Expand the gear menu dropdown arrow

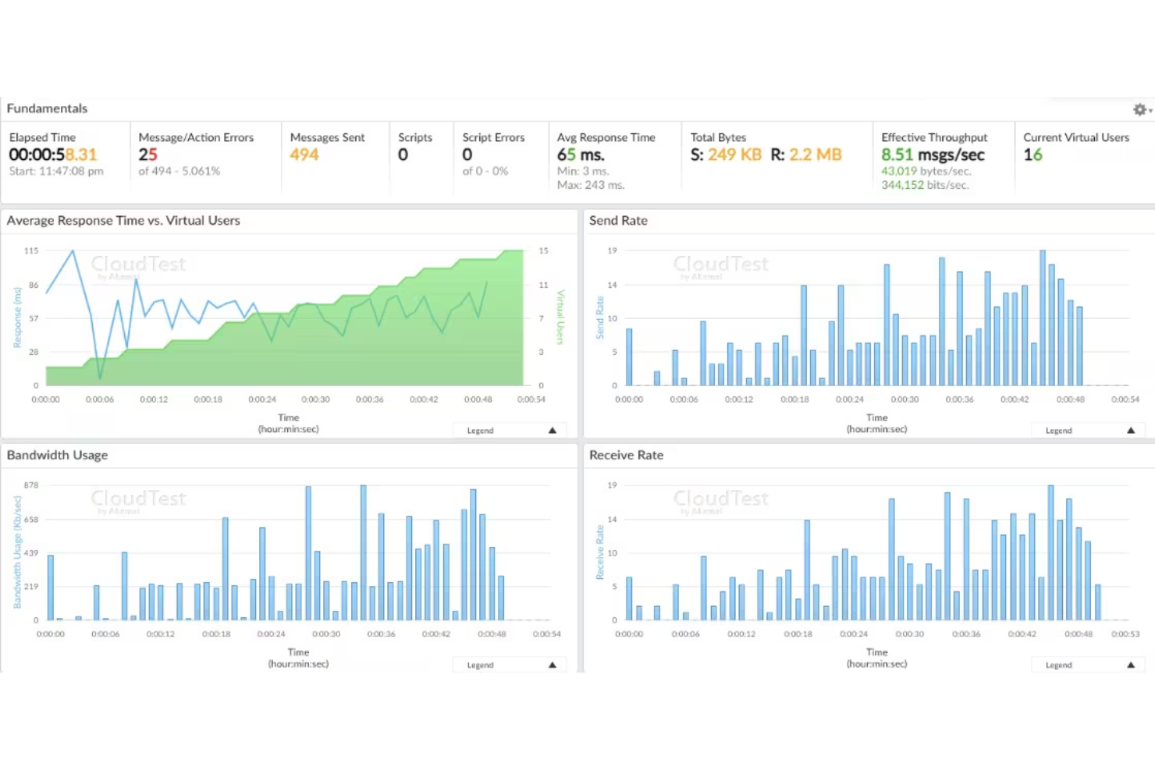pyautogui.click(x=1147, y=110)
